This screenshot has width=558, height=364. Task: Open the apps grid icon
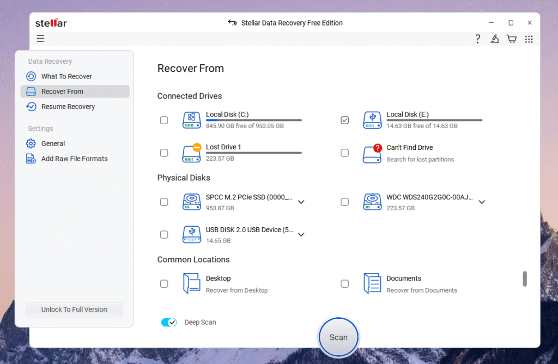point(529,39)
